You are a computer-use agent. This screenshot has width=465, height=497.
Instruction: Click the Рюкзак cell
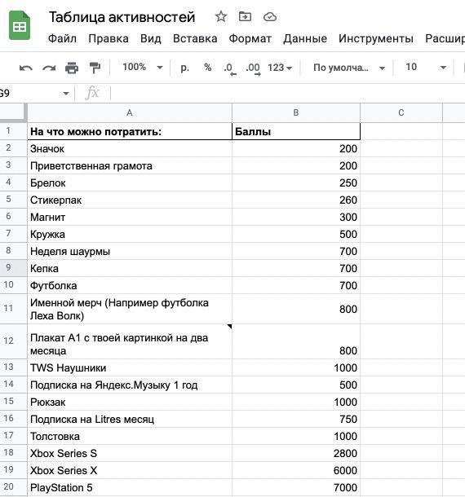(130, 402)
